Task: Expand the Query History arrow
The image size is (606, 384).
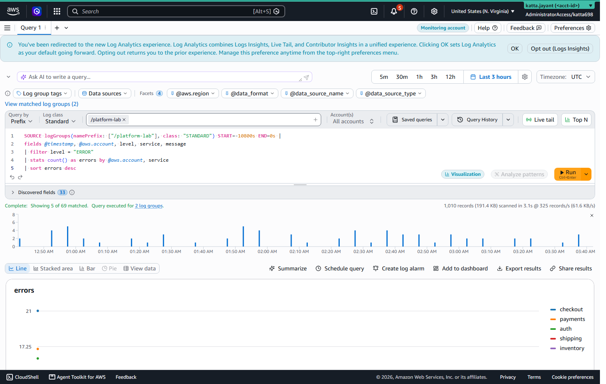Action: point(508,120)
